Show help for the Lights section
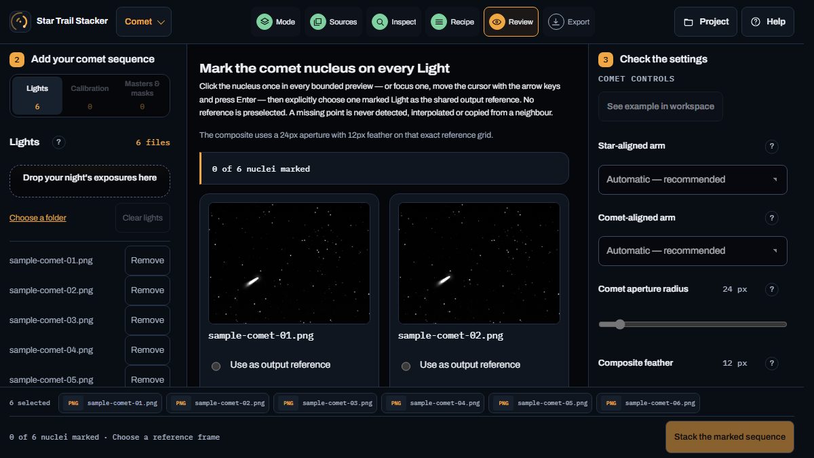Screen dimensions: 814x458 click(x=59, y=142)
